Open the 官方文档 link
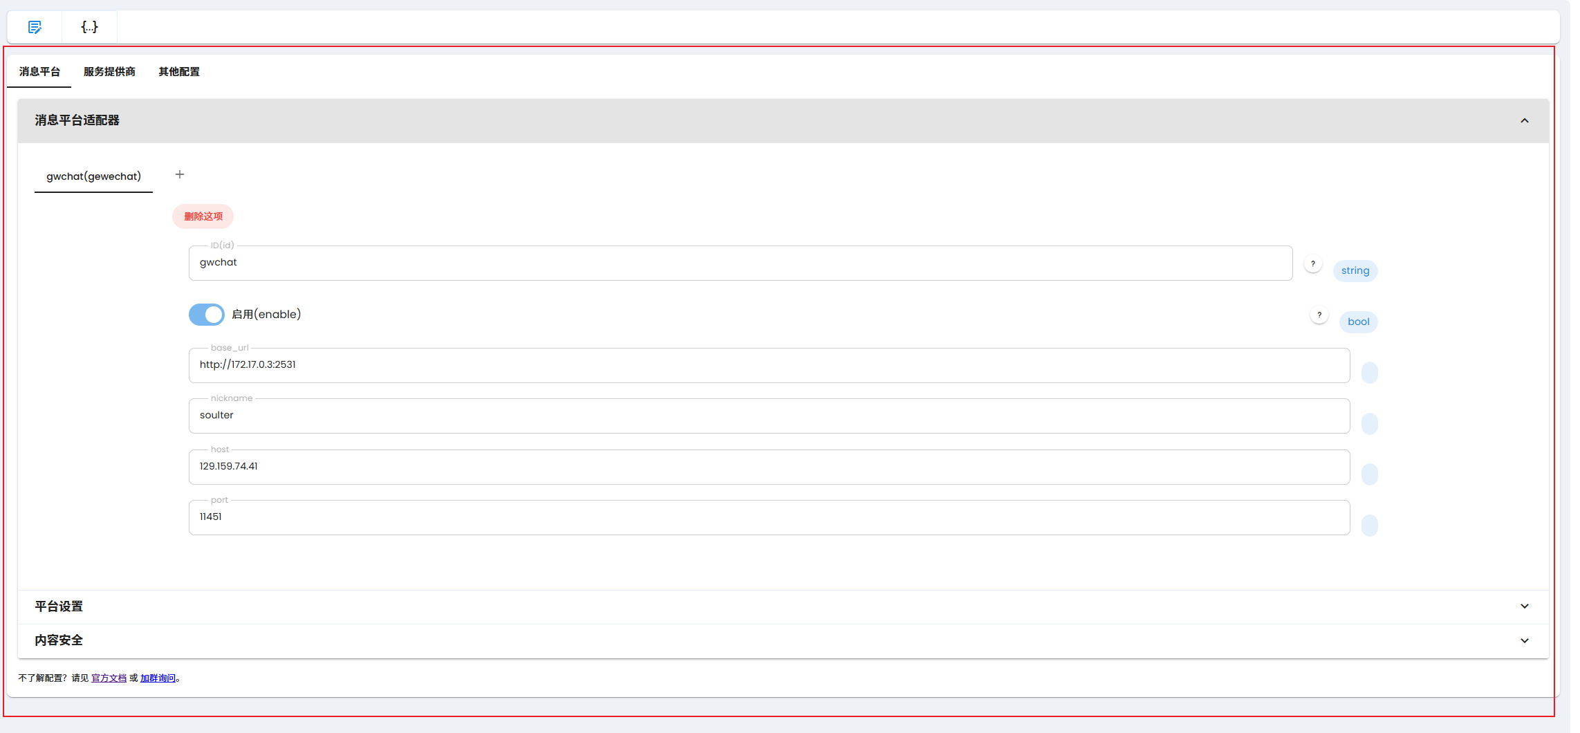1580x733 pixels. point(109,678)
